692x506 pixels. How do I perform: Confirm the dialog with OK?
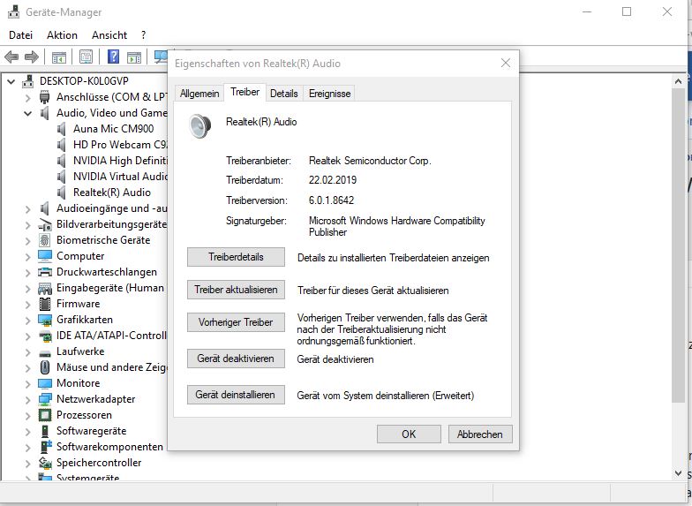409,434
